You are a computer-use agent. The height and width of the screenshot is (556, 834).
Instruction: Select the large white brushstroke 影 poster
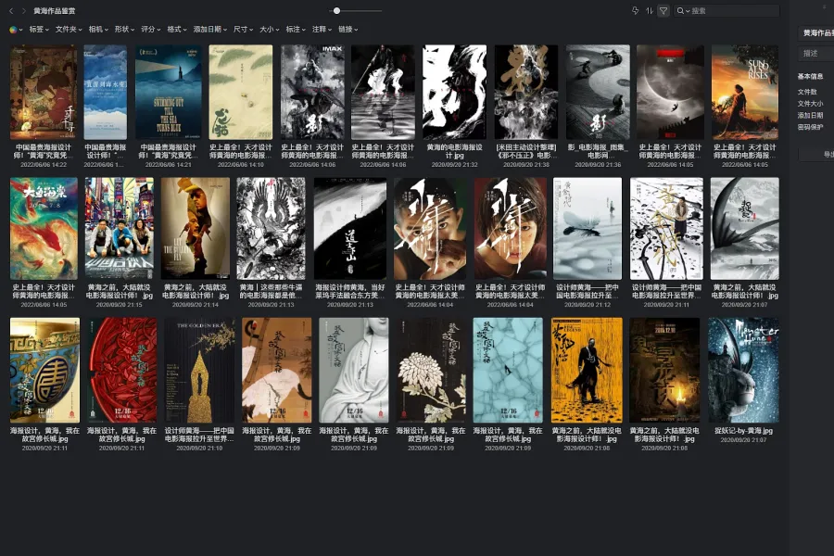pyautogui.click(x=454, y=92)
